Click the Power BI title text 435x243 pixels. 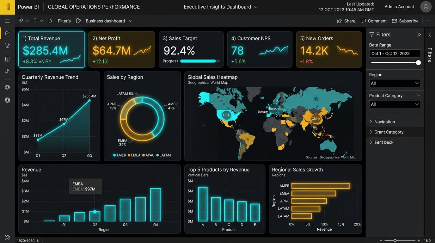click(x=28, y=7)
